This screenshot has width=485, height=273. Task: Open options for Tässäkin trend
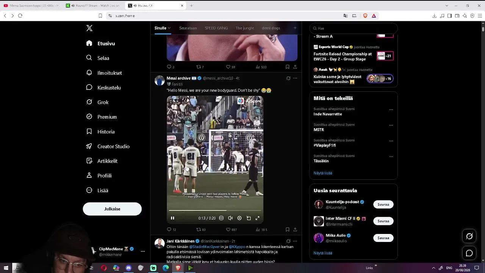tap(391, 157)
